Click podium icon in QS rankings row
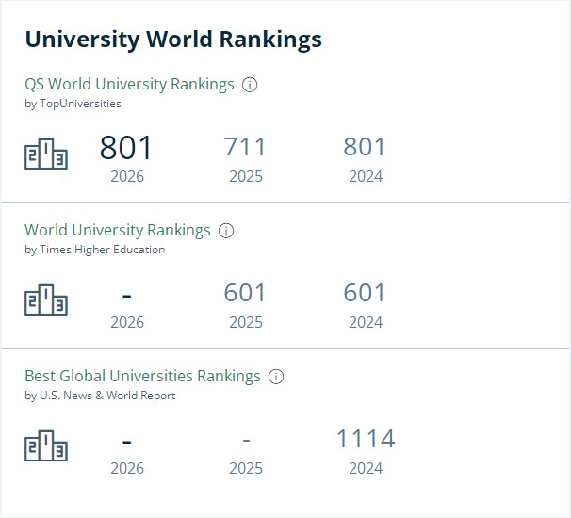The image size is (571, 518). pos(46,154)
